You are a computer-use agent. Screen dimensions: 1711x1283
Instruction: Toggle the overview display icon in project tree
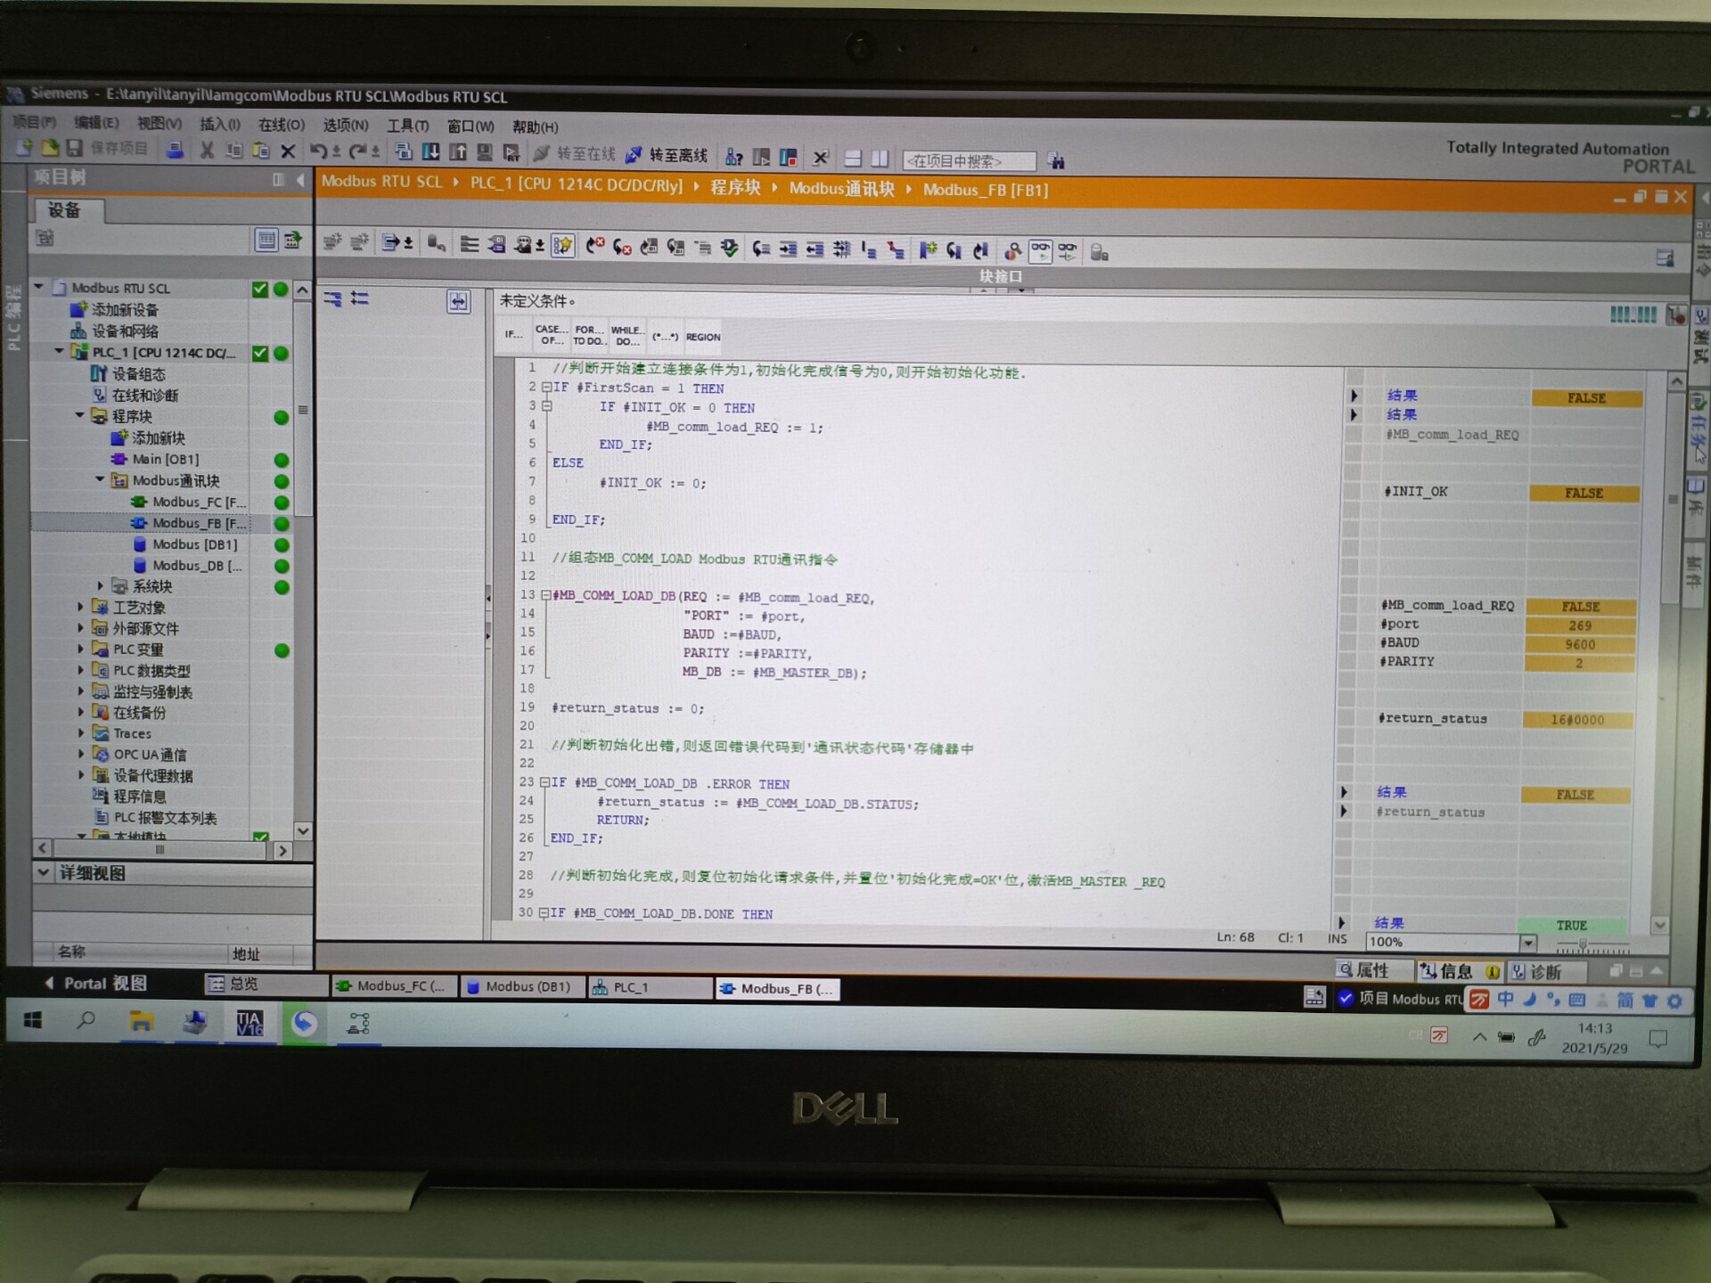tap(266, 240)
